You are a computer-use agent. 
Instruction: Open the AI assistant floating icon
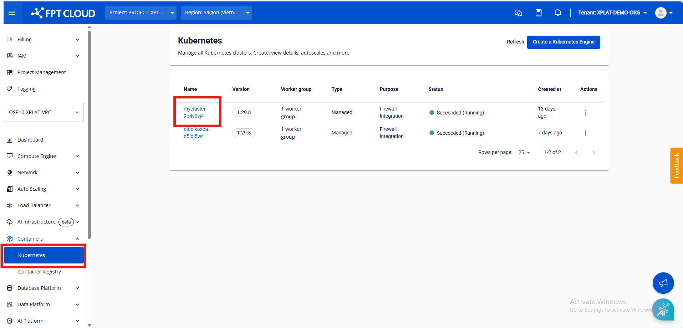663,309
